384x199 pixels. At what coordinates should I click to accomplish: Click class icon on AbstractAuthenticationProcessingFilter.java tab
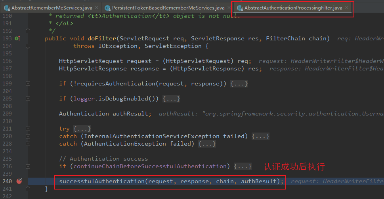pyautogui.click(x=240, y=8)
